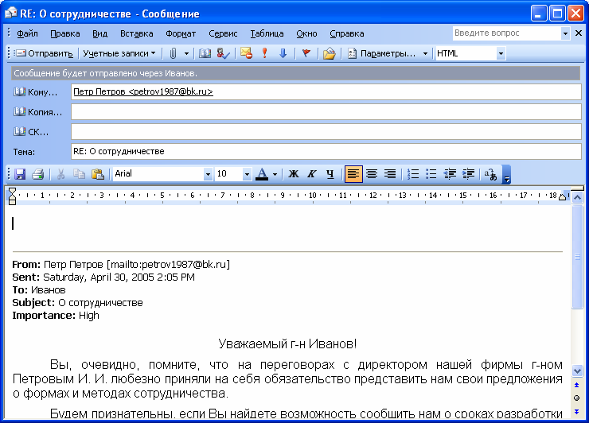Toggle italic formatting (К)
This screenshot has height=423, width=589.
pos(311,174)
